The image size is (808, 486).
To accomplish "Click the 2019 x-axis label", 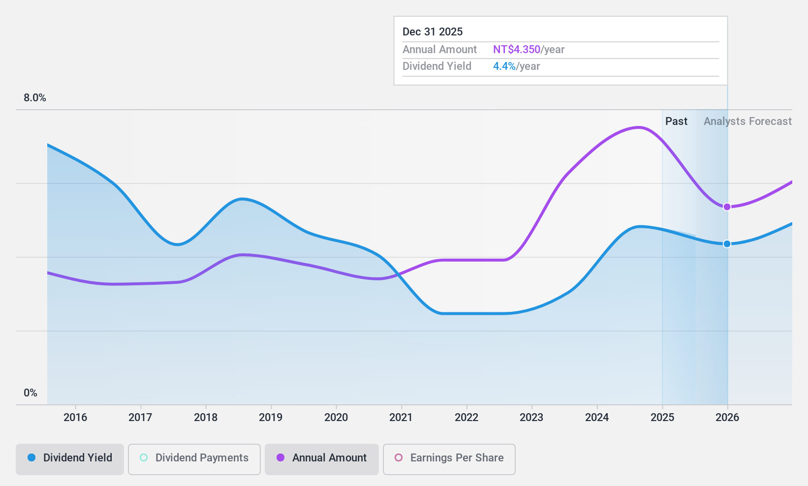I will pyautogui.click(x=271, y=417).
